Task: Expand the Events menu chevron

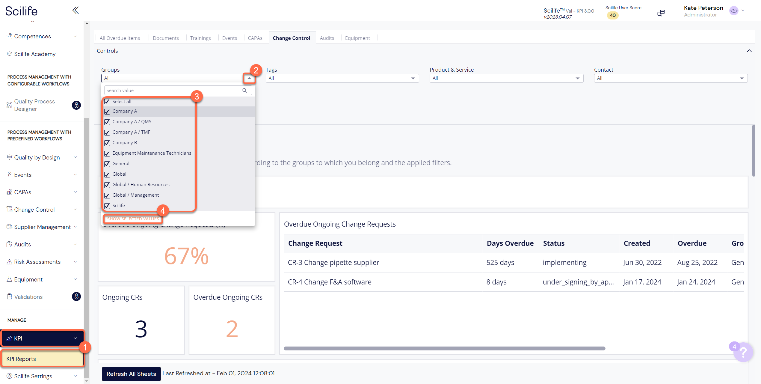Action: [76, 175]
